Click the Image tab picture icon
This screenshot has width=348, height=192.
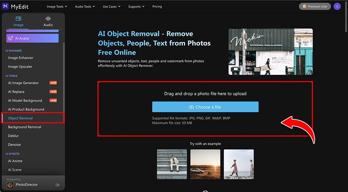tap(18, 19)
